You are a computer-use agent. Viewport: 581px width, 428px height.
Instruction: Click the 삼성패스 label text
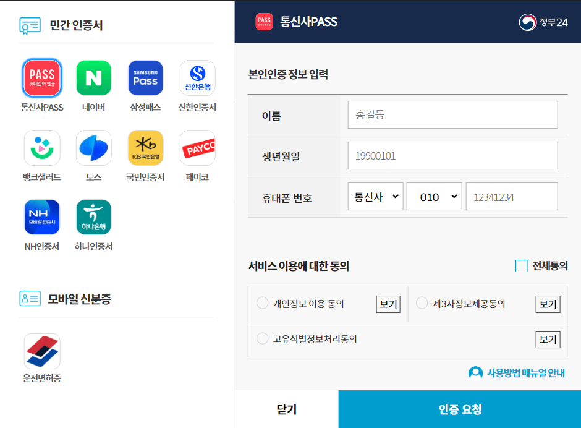(146, 108)
